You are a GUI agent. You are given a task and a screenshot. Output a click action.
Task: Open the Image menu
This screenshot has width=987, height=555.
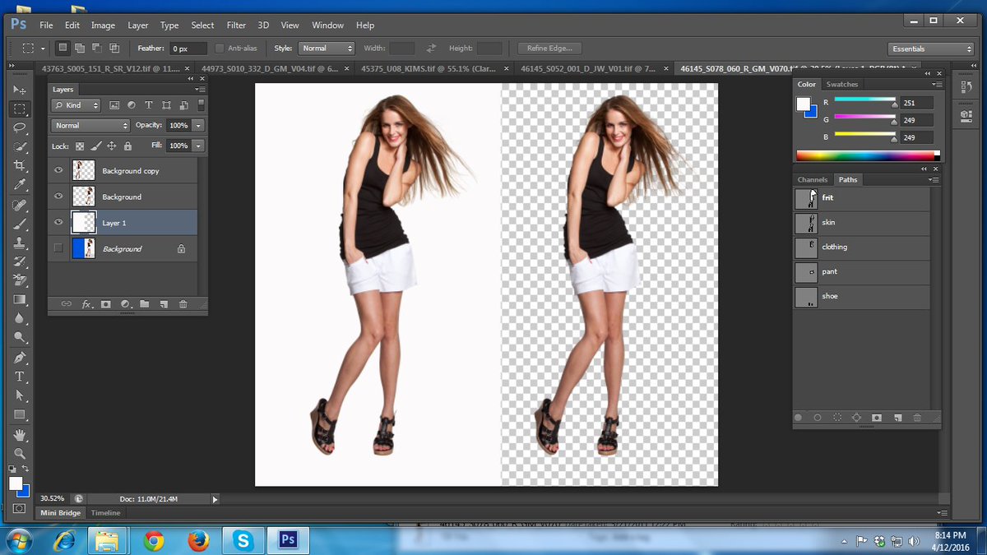pyautogui.click(x=103, y=25)
